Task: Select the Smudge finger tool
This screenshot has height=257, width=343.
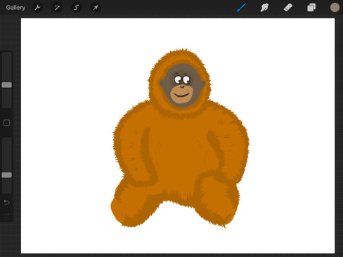Action: [264, 8]
